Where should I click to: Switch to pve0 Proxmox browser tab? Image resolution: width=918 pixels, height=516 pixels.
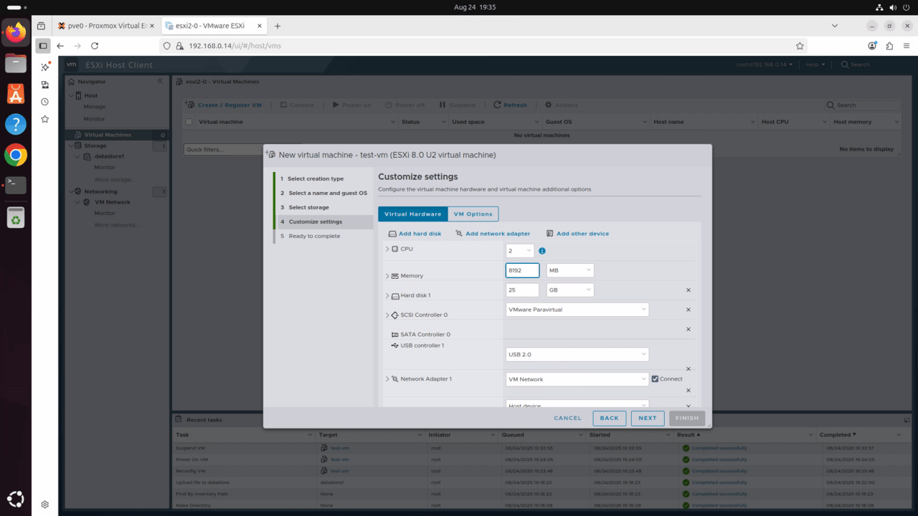click(x=106, y=26)
